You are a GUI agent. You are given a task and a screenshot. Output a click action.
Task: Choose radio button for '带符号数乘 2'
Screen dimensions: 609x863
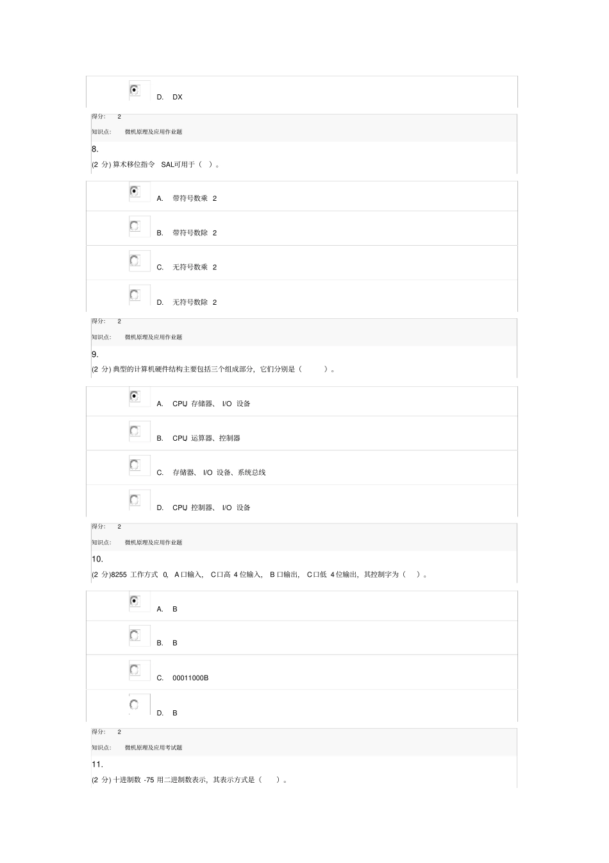[x=134, y=191]
